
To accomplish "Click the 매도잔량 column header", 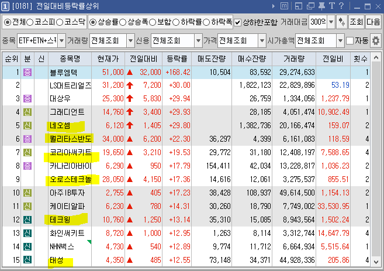I will click(x=212, y=59).
